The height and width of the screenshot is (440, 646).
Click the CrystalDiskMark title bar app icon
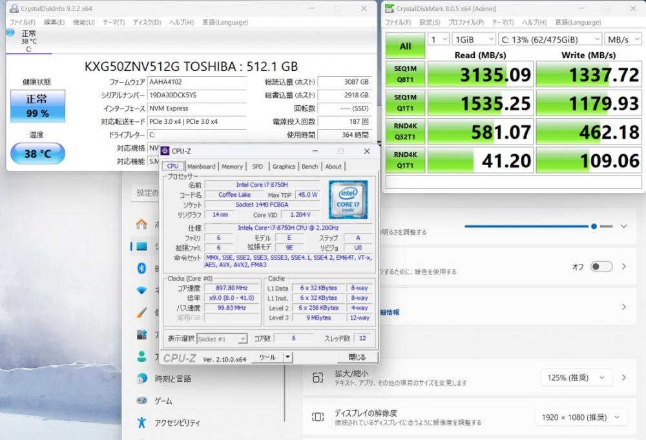(390, 8)
